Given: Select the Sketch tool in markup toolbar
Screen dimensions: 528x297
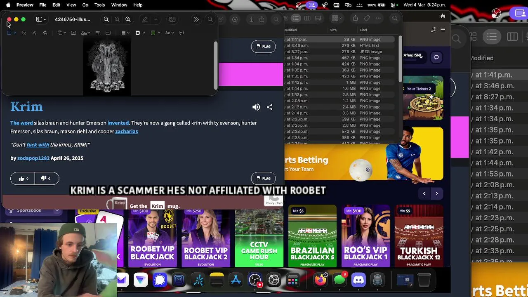Looking at the screenshot, I should click(x=35, y=33).
